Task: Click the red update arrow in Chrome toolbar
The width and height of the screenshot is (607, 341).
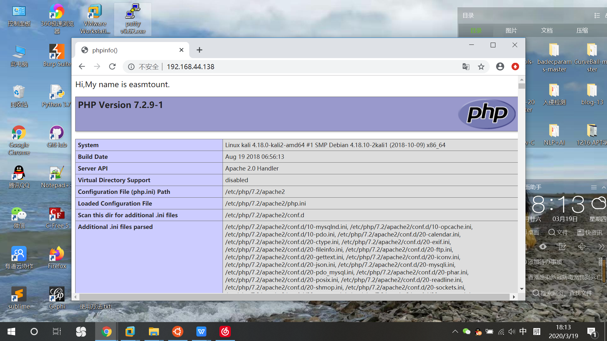Action: [x=515, y=67]
